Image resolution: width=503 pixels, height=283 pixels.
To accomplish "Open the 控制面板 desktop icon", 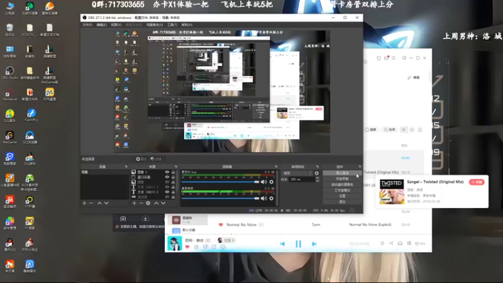I will pos(9,52).
